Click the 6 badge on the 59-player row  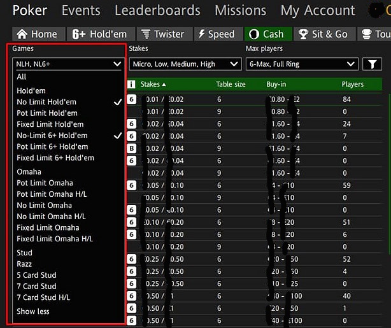tap(132, 185)
